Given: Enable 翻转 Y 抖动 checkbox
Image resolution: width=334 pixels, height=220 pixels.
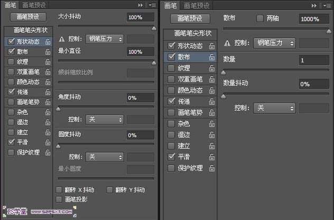Looking at the screenshot, I should pyautogui.click(x=109, y=190).
